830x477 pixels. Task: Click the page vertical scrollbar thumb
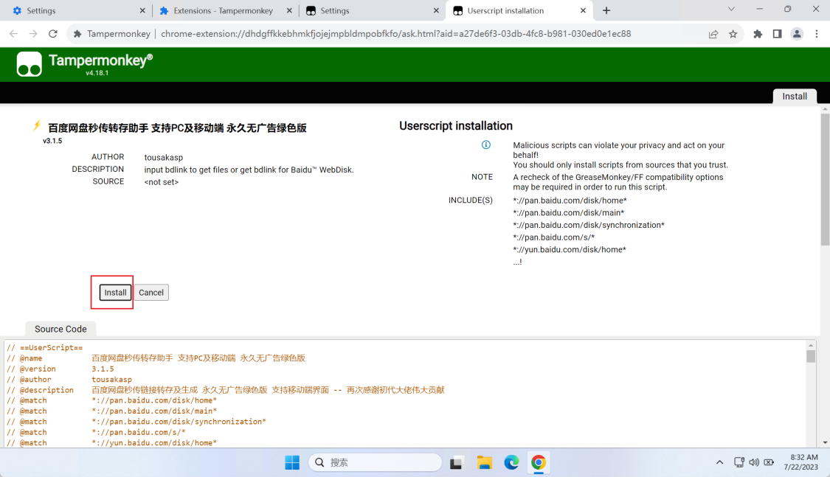pos(826,179)
